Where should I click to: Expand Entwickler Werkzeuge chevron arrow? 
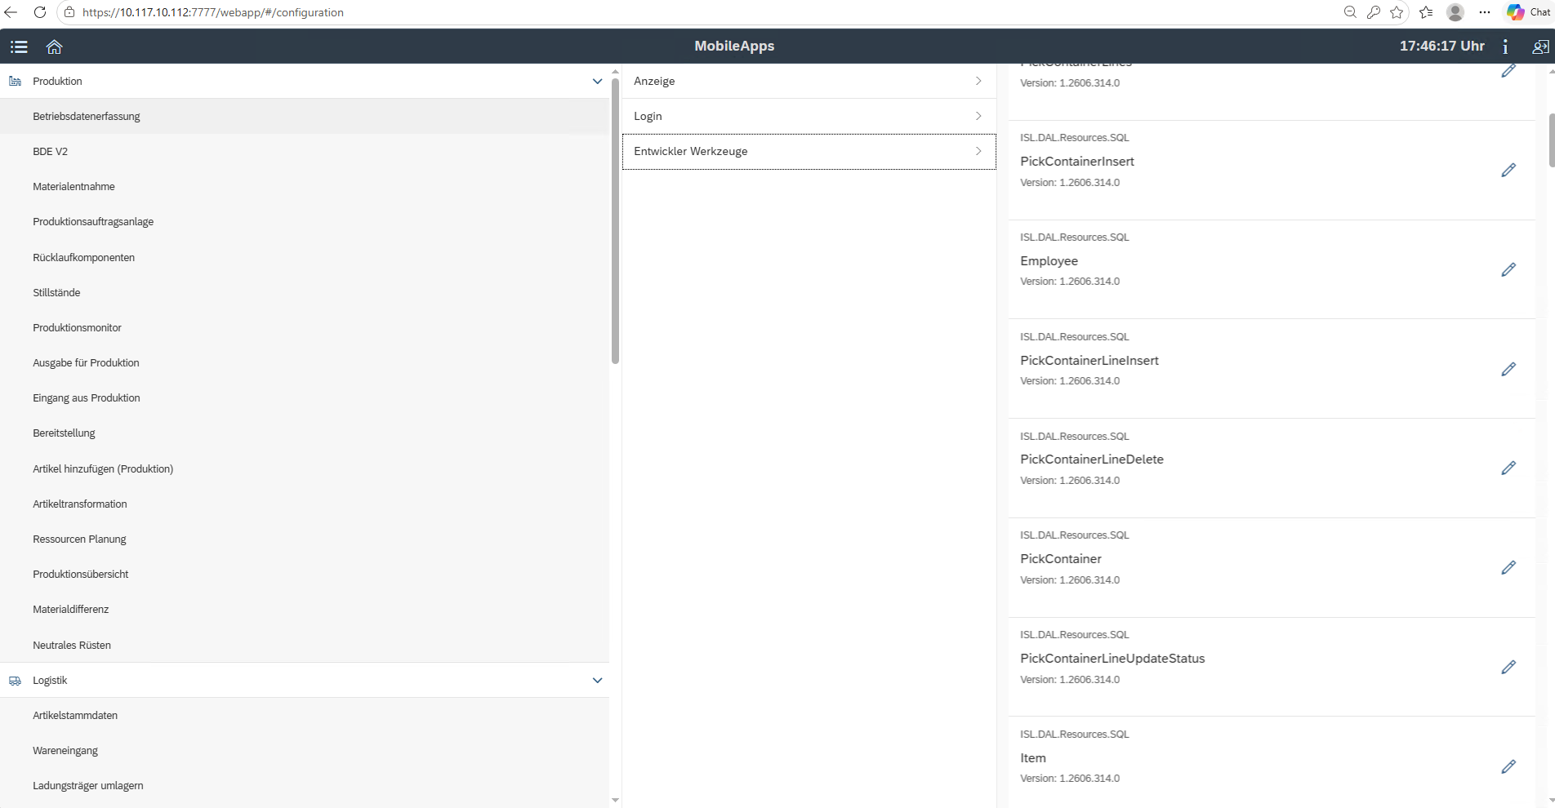pos(978,151)
